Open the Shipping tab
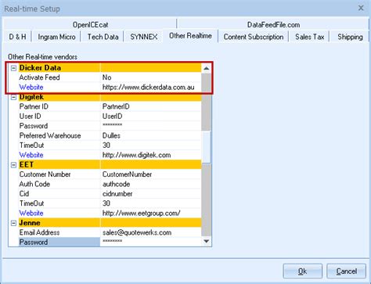Screen dimensions: 371x284 pyautogui.click(x=350, y=37)
